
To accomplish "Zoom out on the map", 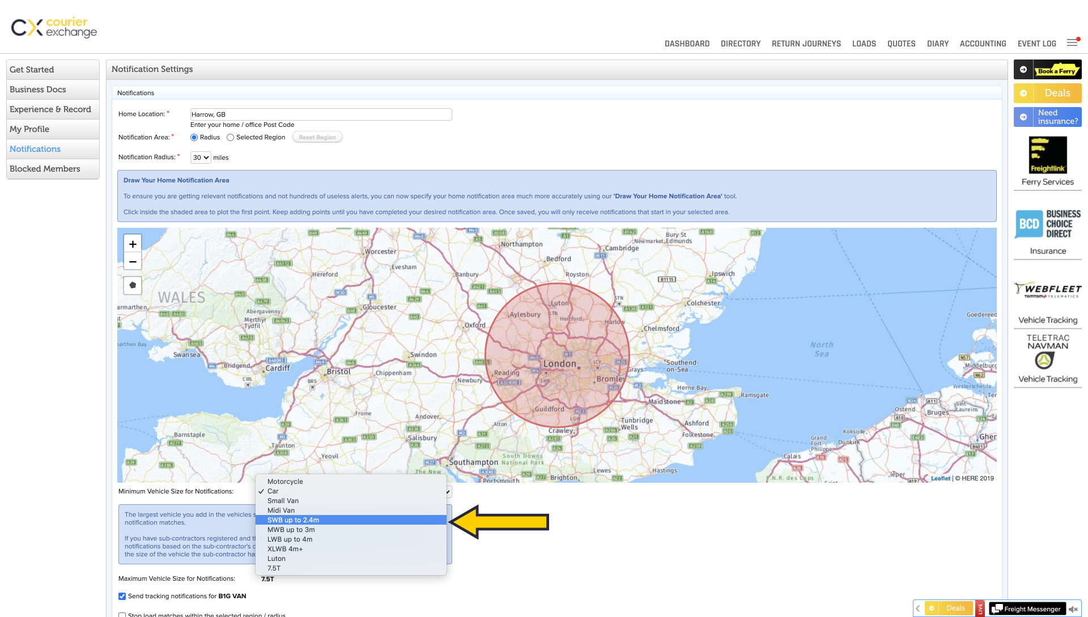I will click(x=133, y=262).
